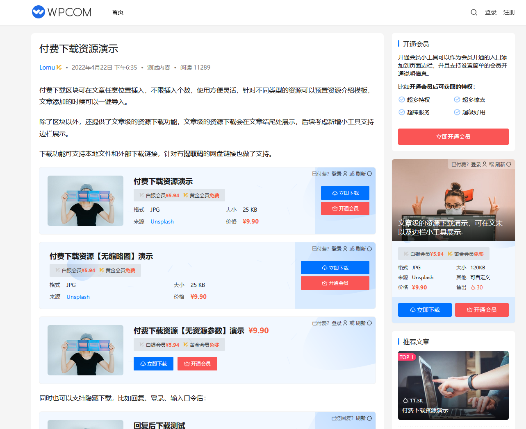
Task: Open the Unsplash source link in first block
Action: coord(162,221)
